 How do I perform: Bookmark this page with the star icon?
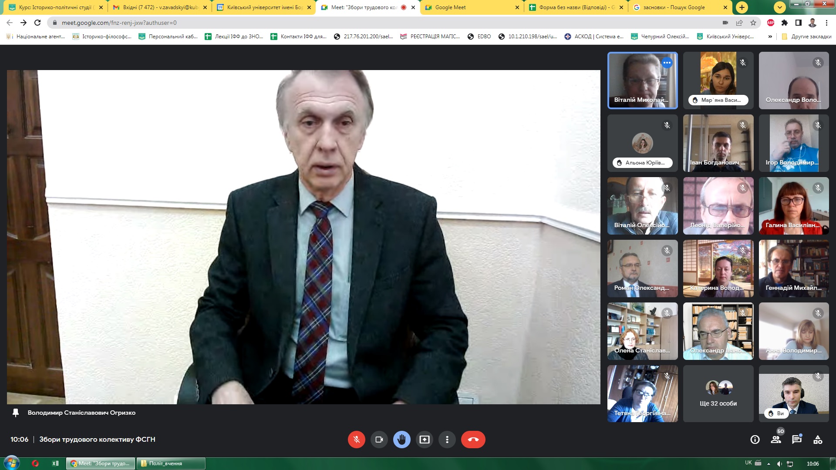pyautogui.click(x=753, y=23)
